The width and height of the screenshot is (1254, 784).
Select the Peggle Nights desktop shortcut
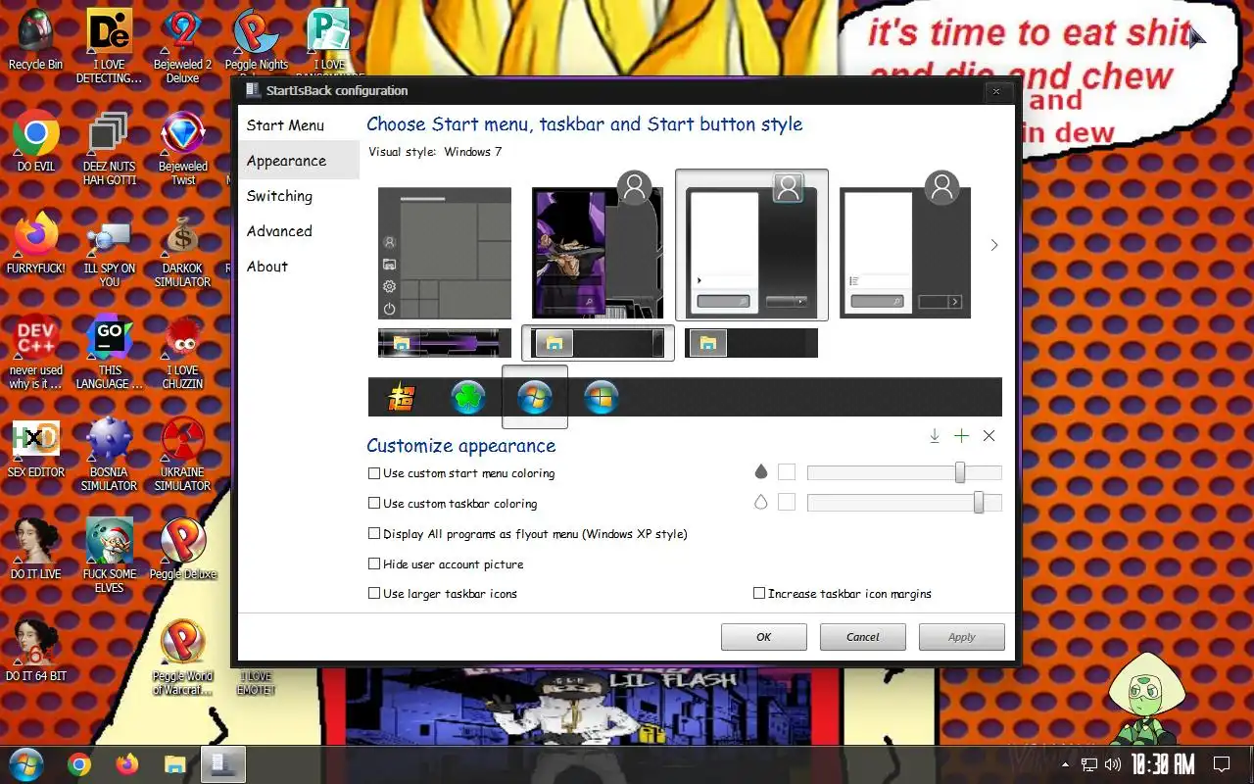tap(257, 39)
